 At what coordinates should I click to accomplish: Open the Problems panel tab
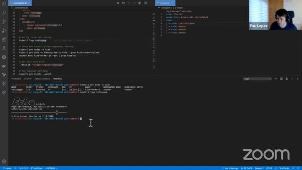click(16, 79)
